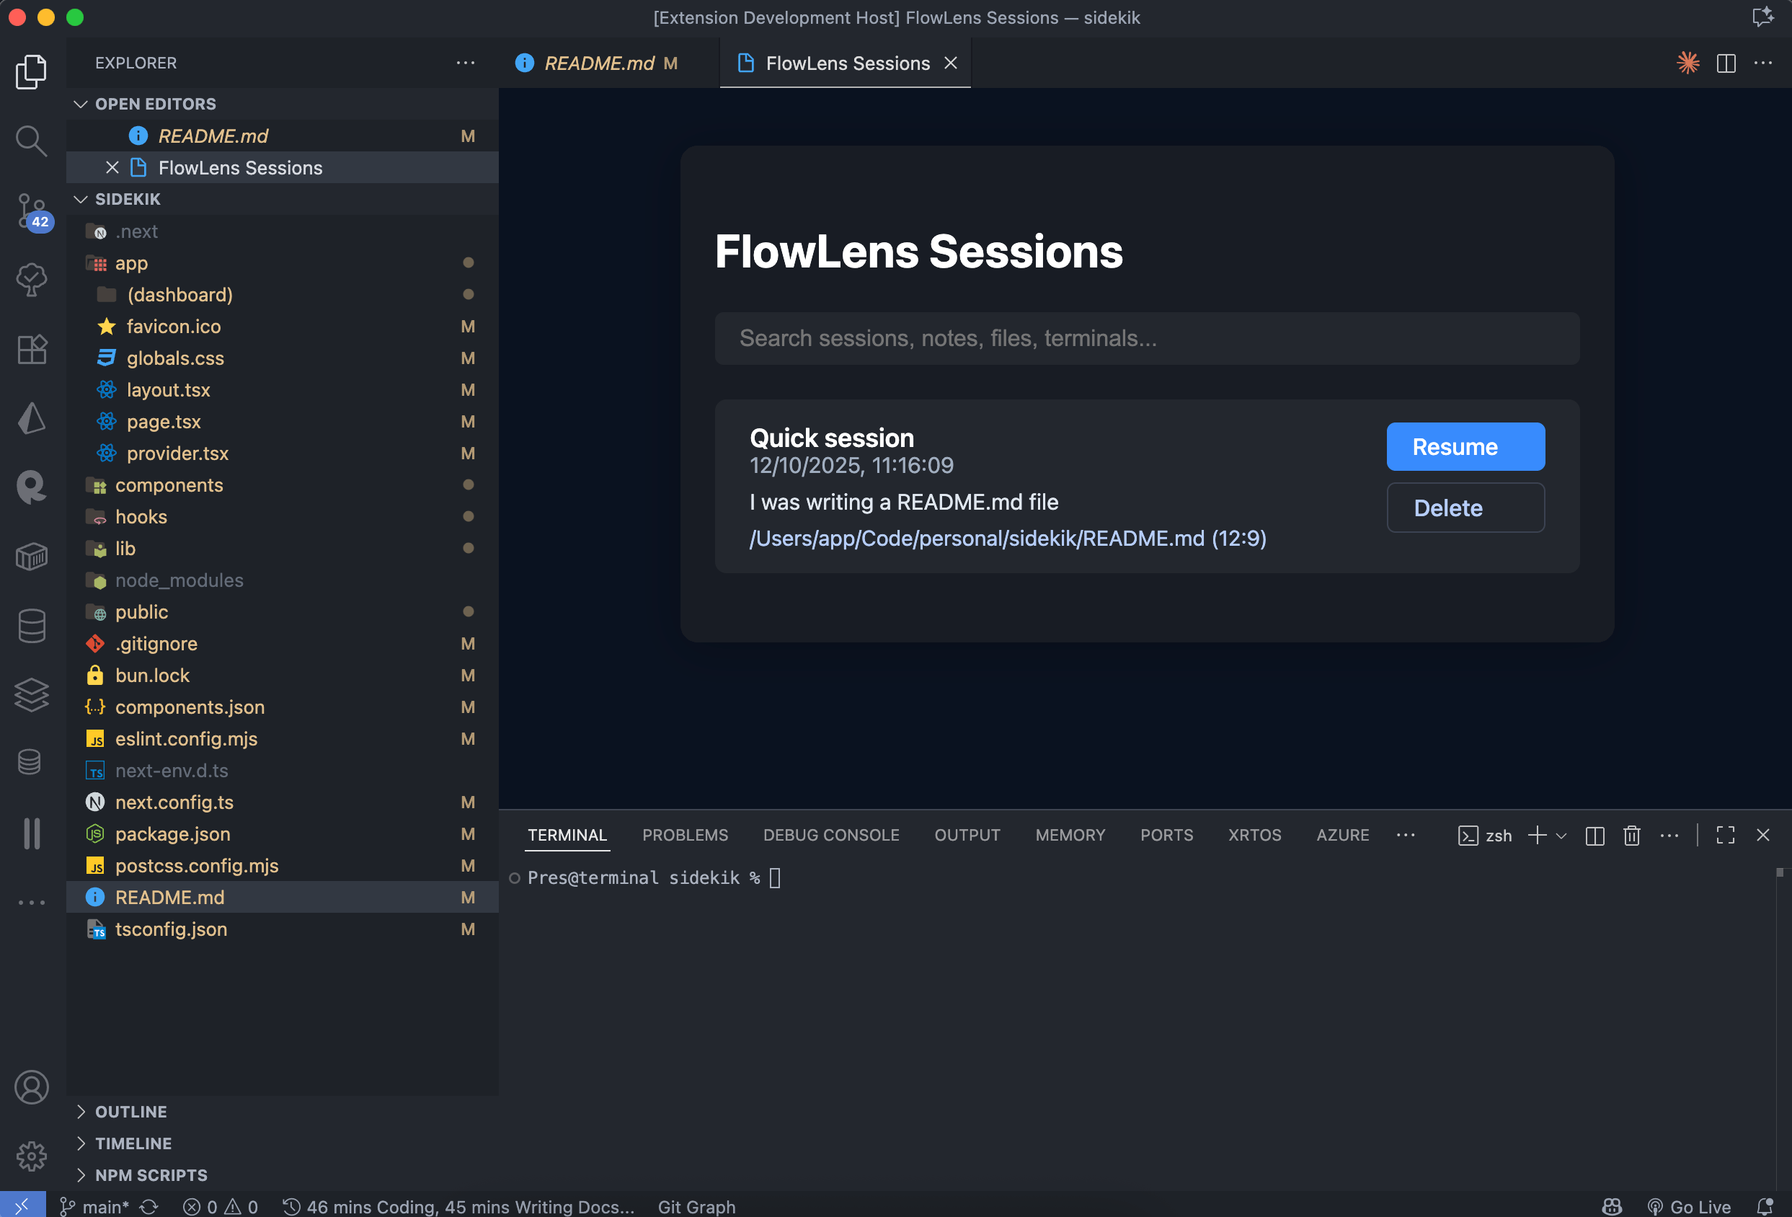Toggle the Go Live server
This screenshot has width=1792, height=1217.
click(x=1690, y=1205)
